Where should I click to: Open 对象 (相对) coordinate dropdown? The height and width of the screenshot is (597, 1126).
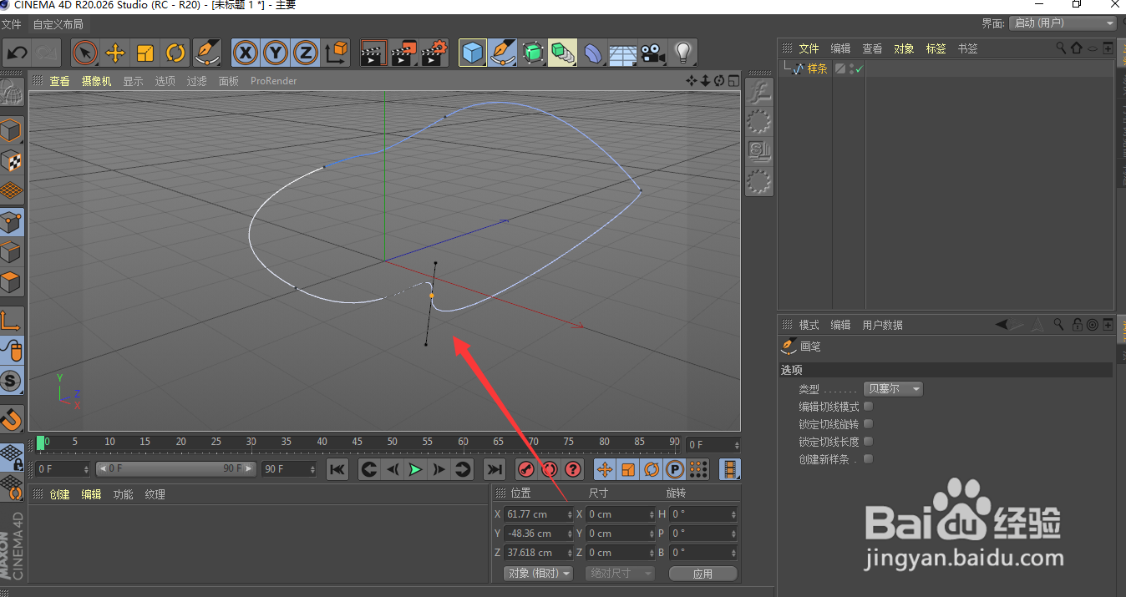pos(538,574)
